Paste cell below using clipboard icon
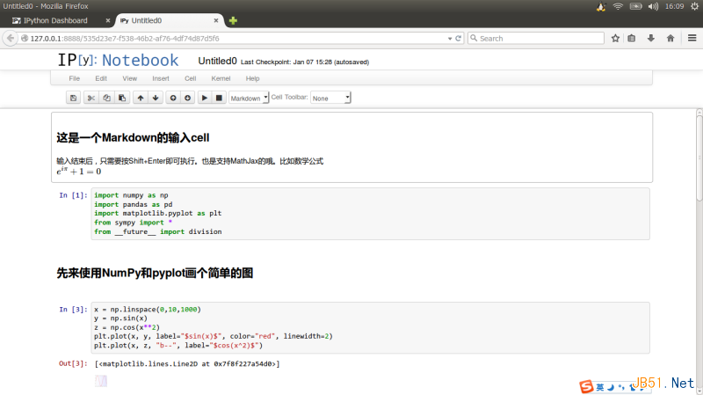The width and height of the screenshot is (703, 395). (122, 98)
